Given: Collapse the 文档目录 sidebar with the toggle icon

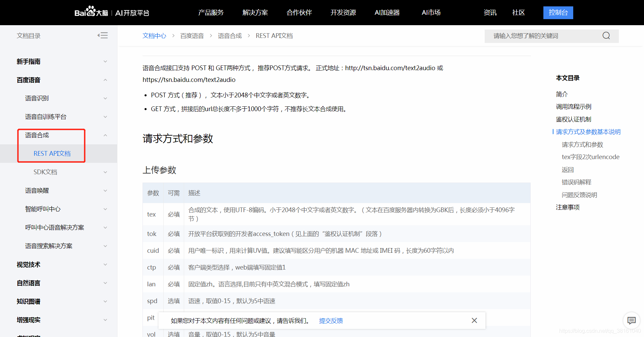Looking at the screenshot, I should coord(103,35).
